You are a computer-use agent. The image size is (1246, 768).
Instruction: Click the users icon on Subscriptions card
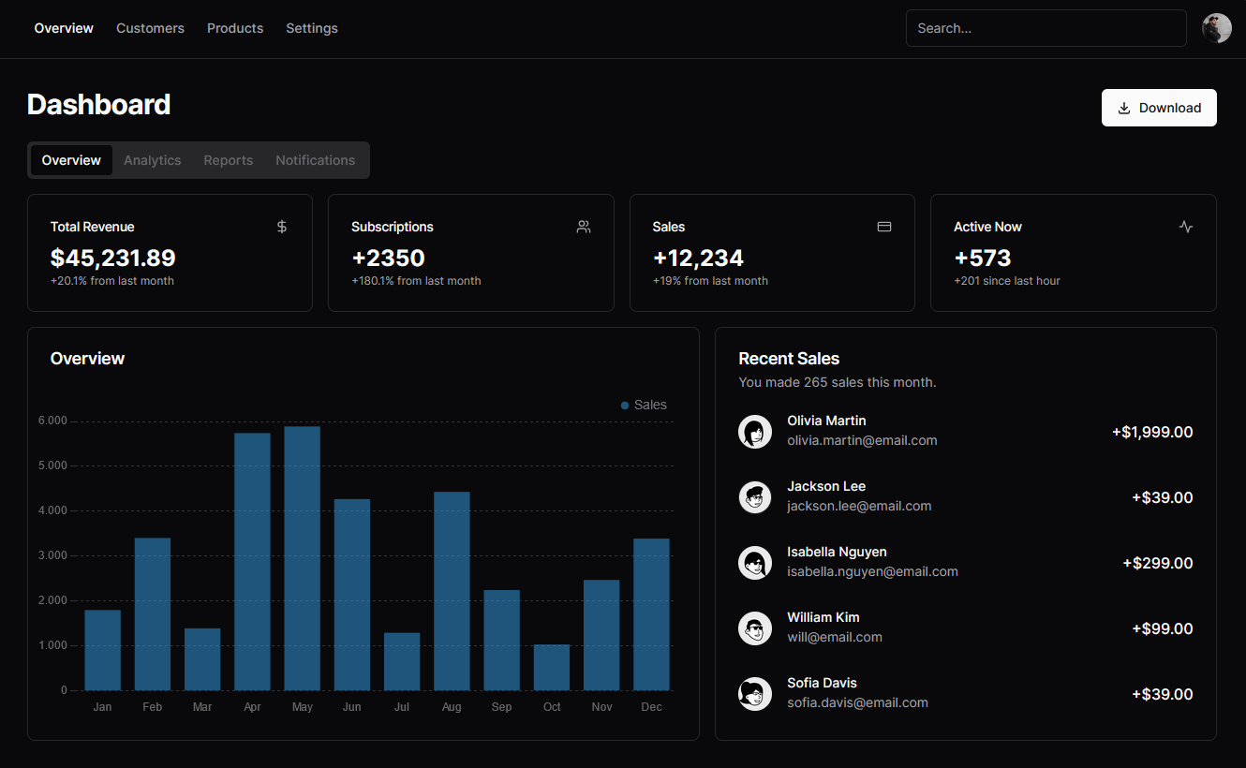(x=583, y=227)
